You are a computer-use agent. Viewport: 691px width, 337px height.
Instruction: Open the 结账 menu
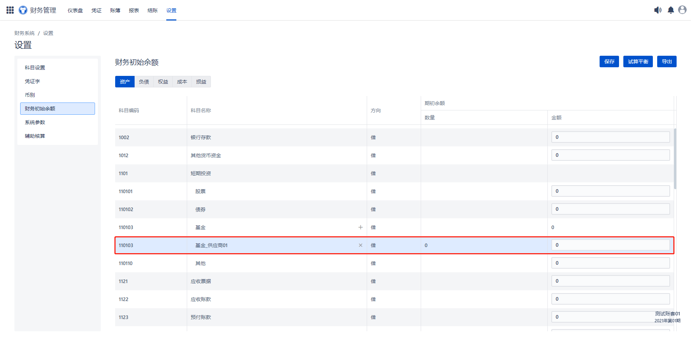click(153, 10)
